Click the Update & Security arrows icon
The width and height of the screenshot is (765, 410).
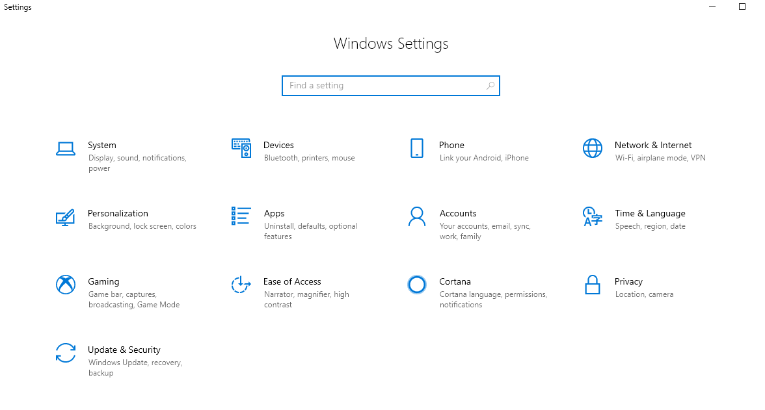[x=65, y=353]
